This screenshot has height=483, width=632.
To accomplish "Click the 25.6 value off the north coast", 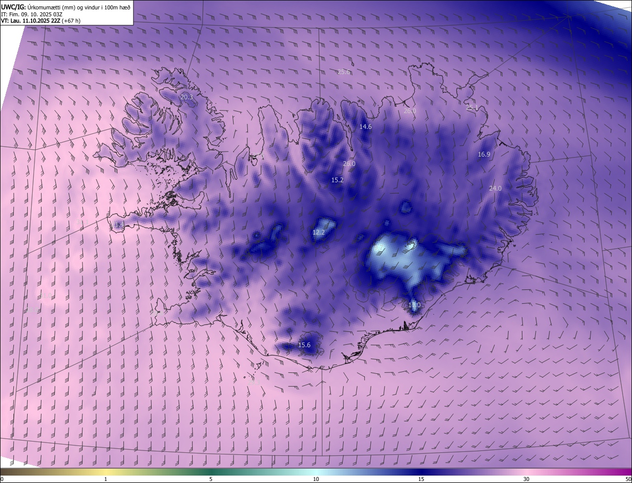I will point(344,72).
